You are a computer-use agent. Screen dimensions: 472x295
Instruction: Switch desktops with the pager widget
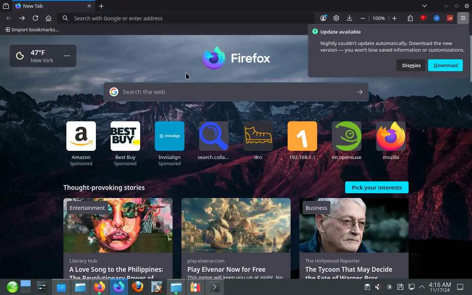(x=25, y=287)
